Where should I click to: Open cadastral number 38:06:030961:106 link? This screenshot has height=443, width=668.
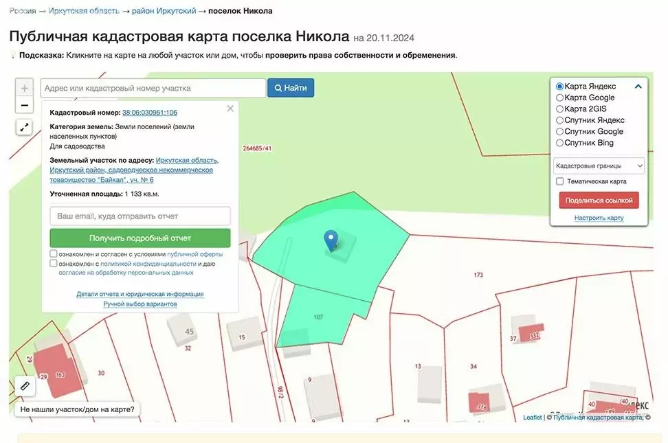[150, 113]
